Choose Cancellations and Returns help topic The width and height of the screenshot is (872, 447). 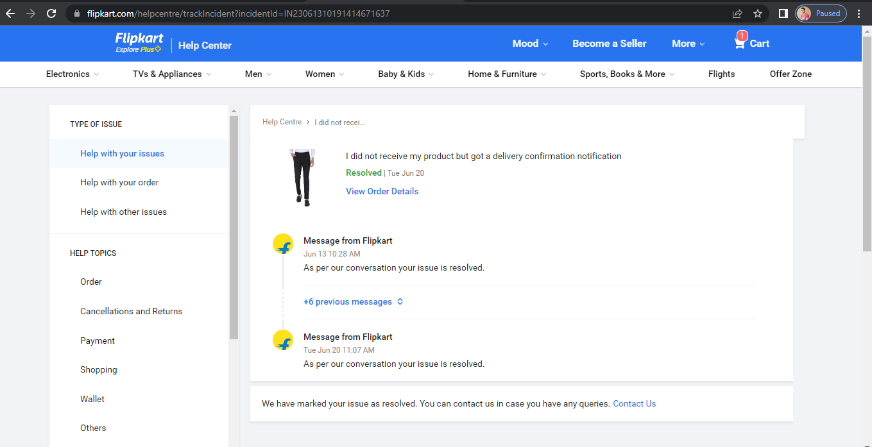(x=131, y=311)
